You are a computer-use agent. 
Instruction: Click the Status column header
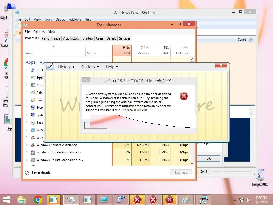pyautogui.click(x=99, y=50)
